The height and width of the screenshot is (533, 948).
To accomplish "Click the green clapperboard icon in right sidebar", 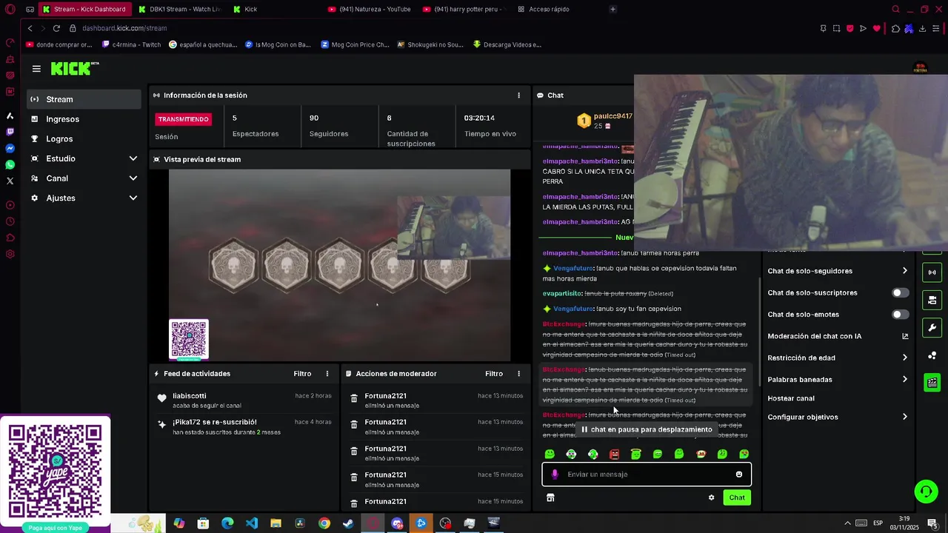I will pyautogui.click(x=932, y=383).
